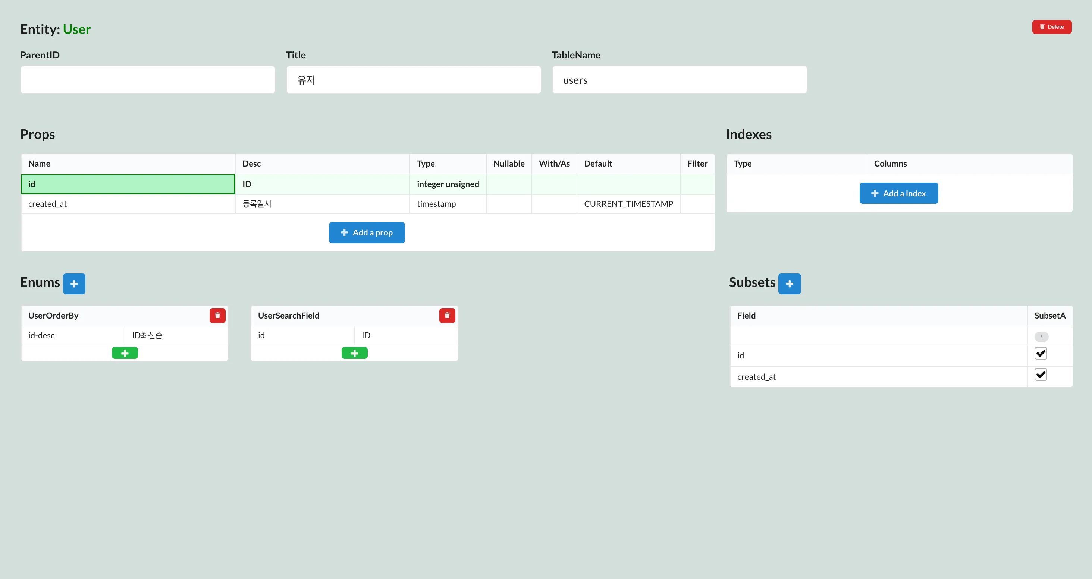Click the red Delete entity button
The width and height of the screenshot is (1092, 579).
[x=1051, y=27]
